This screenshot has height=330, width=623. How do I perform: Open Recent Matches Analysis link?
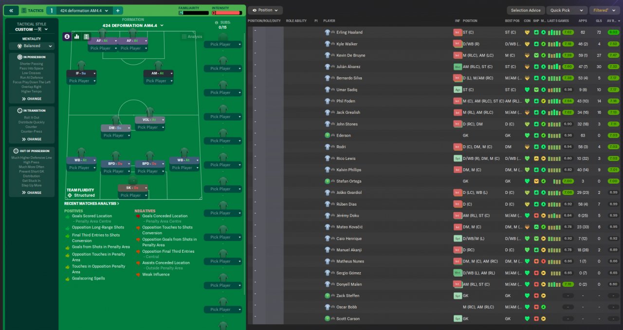click(92, 204)
